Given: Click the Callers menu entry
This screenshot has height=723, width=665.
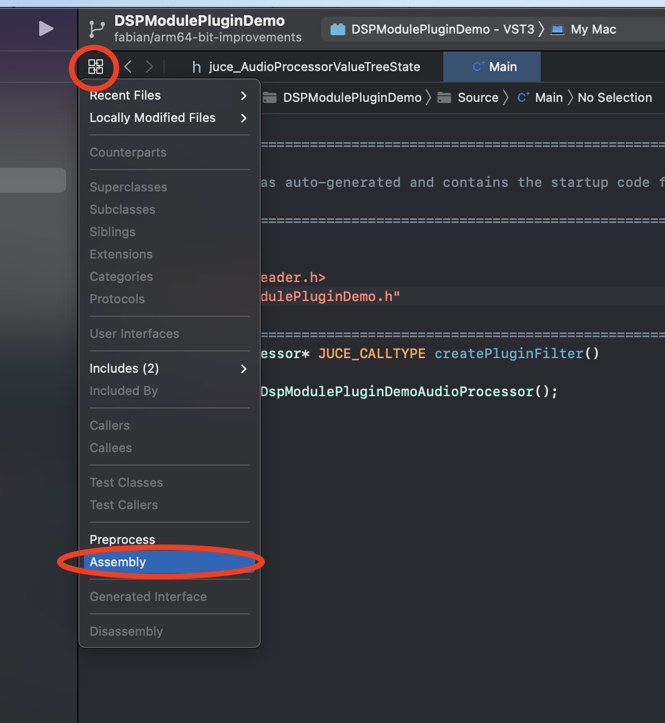Looking at the screenshot, I should pyautogui.click(x=170, y=426).
